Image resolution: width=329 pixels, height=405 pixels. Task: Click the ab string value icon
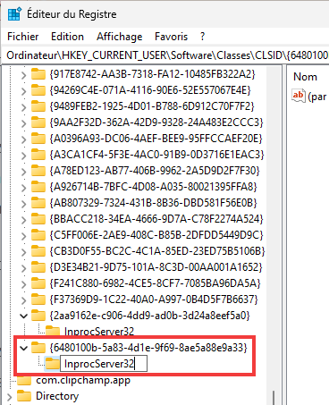pos(299,96)
